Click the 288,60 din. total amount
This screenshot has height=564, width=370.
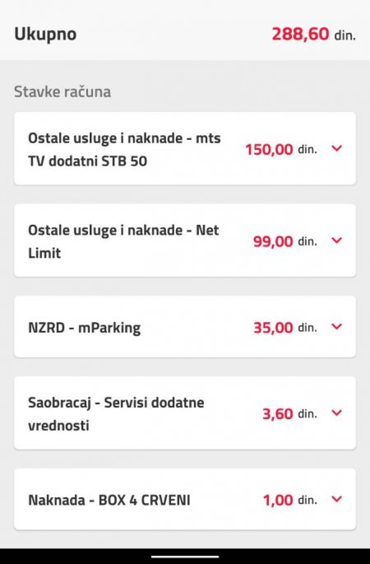click(x=313, y=35)
